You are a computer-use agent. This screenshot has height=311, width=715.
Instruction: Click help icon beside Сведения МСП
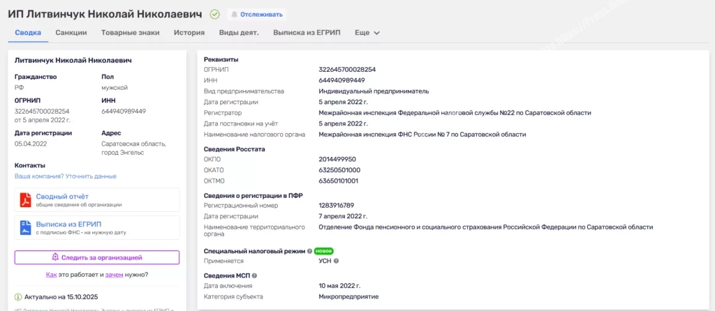pos(254,276)
